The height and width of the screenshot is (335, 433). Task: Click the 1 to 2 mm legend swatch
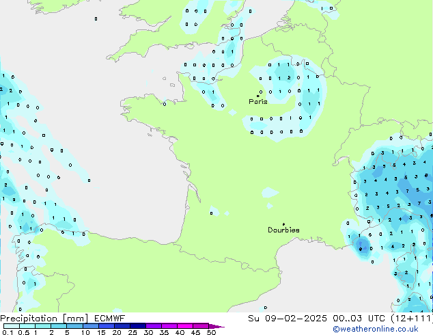click(43, 326)
